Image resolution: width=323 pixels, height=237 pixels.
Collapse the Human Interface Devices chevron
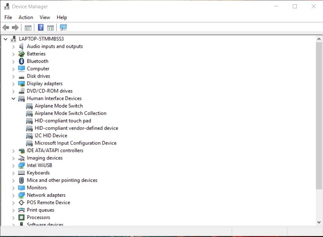click(13, 99)
